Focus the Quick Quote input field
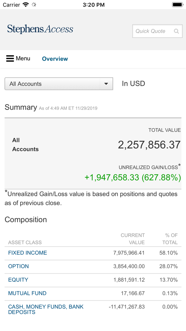 [157, 31]
